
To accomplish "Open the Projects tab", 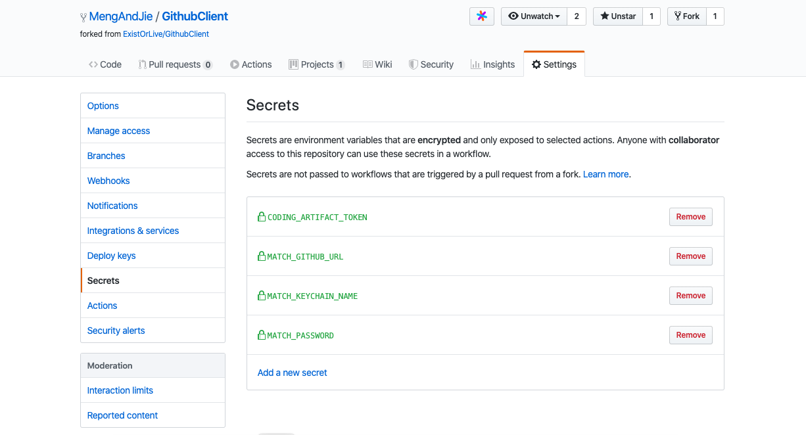I will coord(316,64).
